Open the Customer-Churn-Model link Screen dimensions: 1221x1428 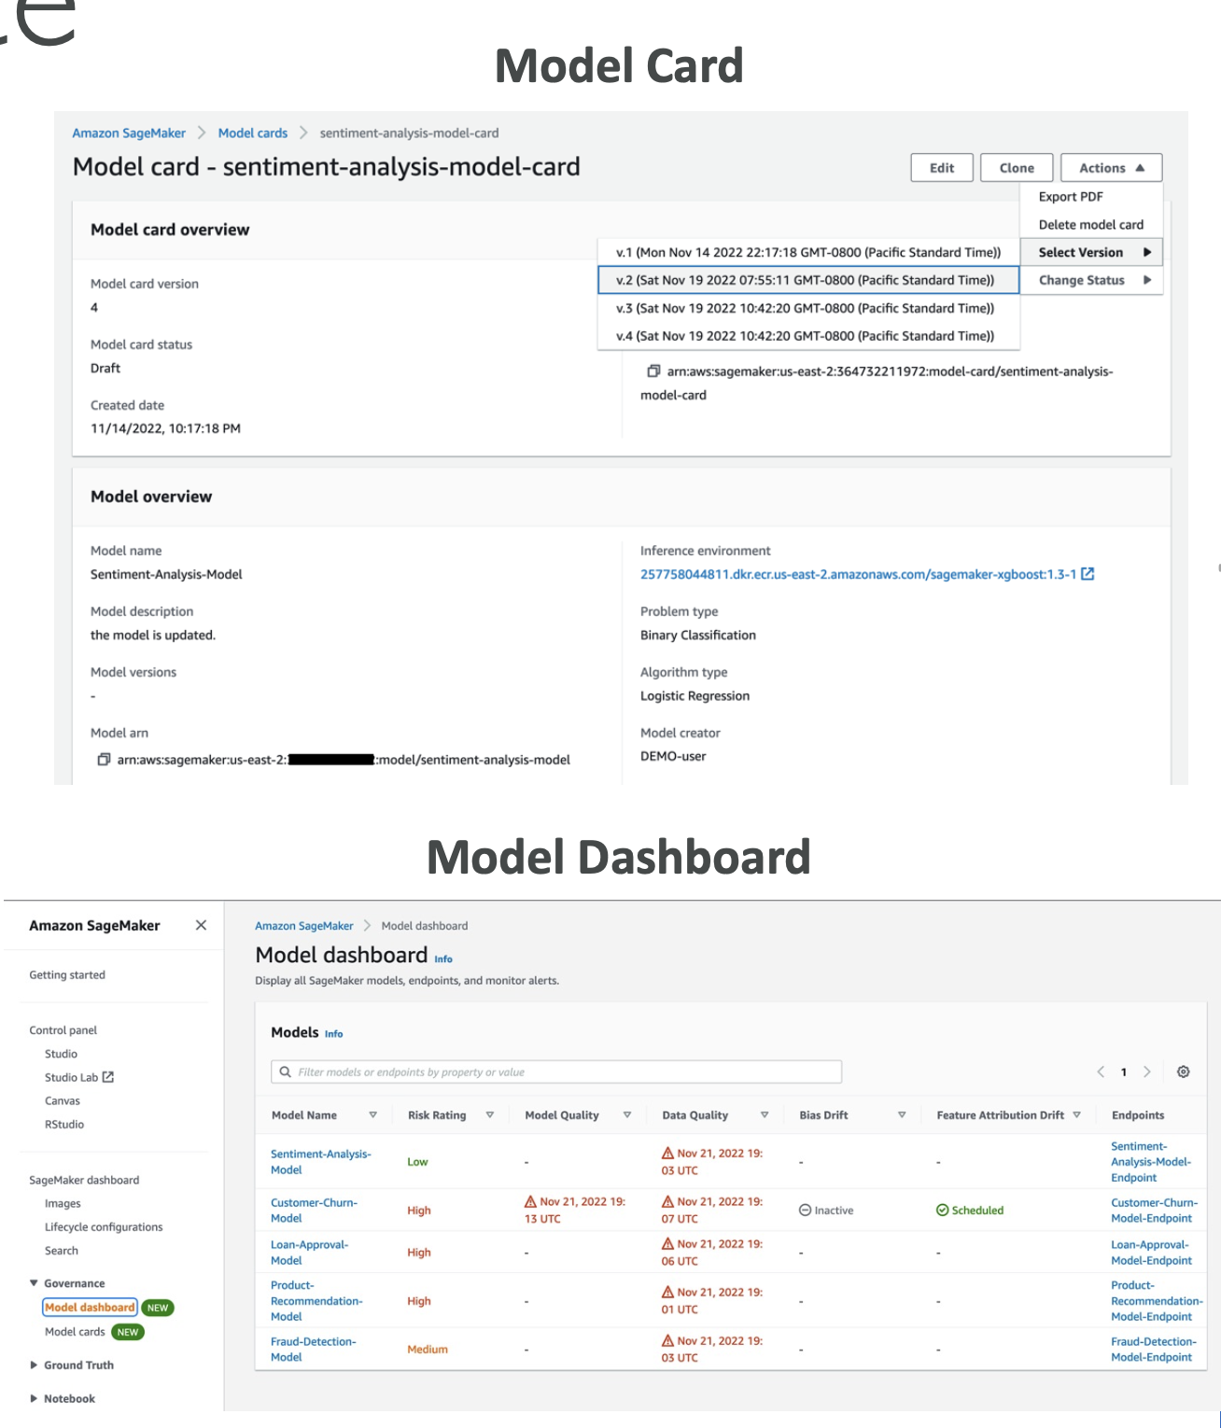coord(314,1210)
